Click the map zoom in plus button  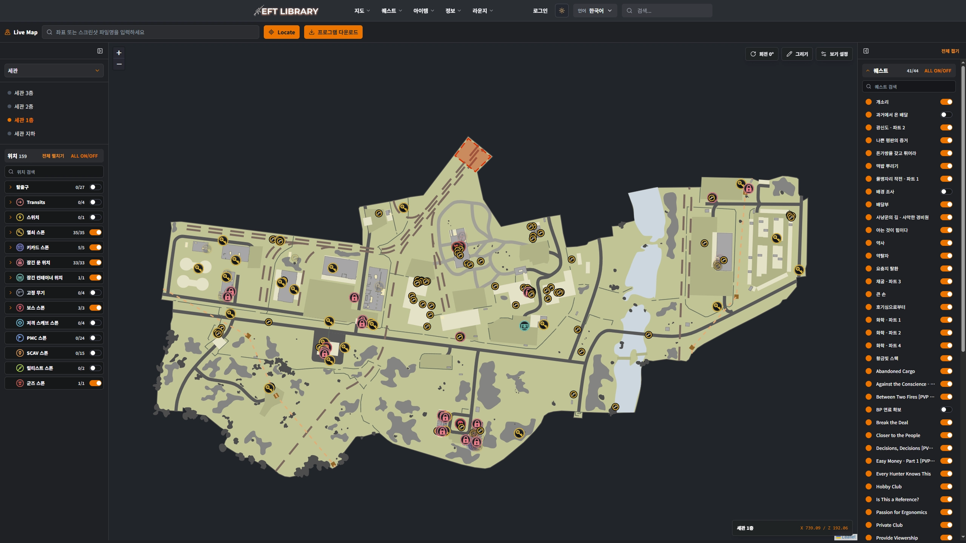tap(119, 53)
